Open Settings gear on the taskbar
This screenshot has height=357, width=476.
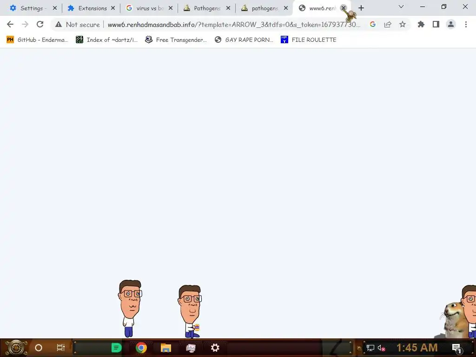[215, 348]
